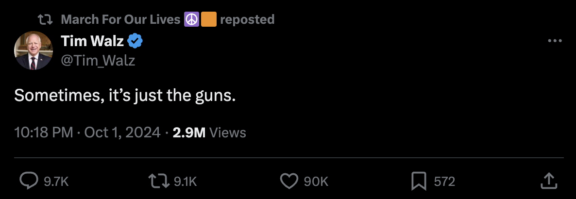The image size is (576, 199).
Task: Click the blue verified badge
Action: (135, 42)
